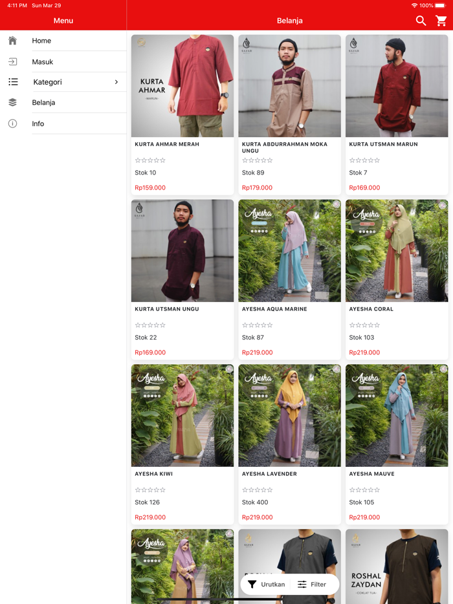
Task: Click the Stok 7 text
Action: (358, 173)
